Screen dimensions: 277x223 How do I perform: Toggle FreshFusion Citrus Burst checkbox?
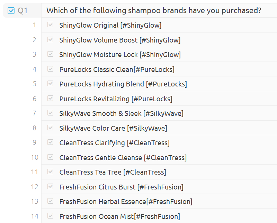tap(51, 187)
